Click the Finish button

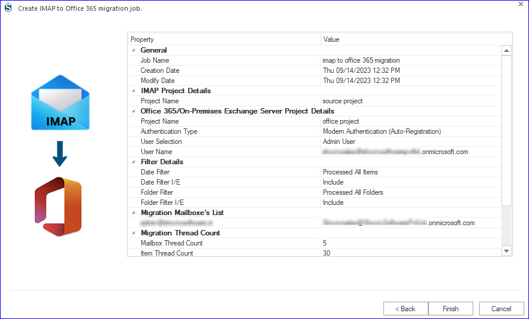451,309
